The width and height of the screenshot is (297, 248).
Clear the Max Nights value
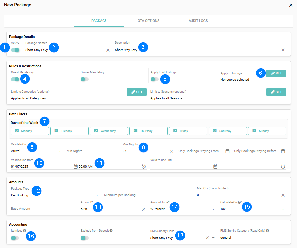point(171,151)
